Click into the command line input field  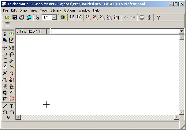(x=115, y=31)
